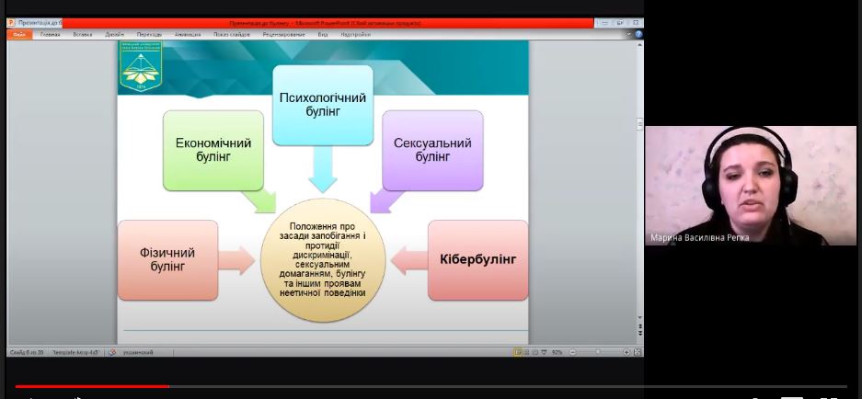Image resolution: width=862 pixels, height=399 pixels.
Task: Click the template theme name in status bar
Action: point(75,352)
